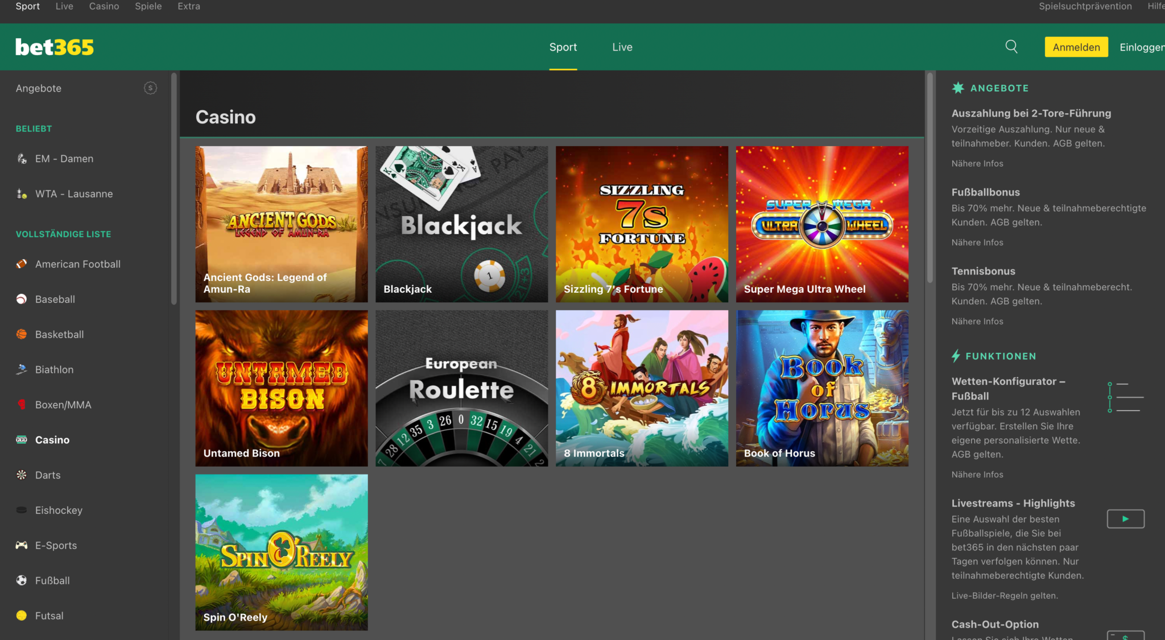Open the Blackjack game thumbnail

pyautogui.click(x=461, y=223)
